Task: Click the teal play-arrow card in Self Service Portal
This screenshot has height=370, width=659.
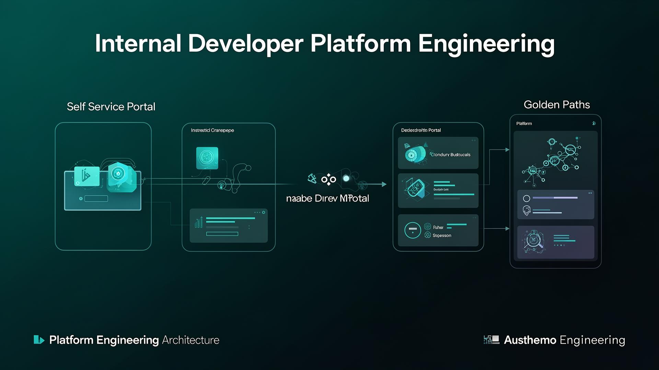Action: (x=87, y=176)
